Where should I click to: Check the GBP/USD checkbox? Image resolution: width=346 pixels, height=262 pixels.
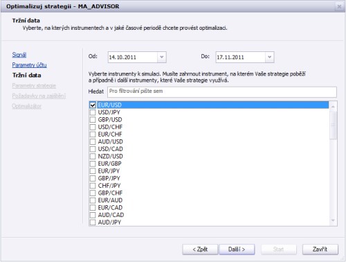point(93,120)
